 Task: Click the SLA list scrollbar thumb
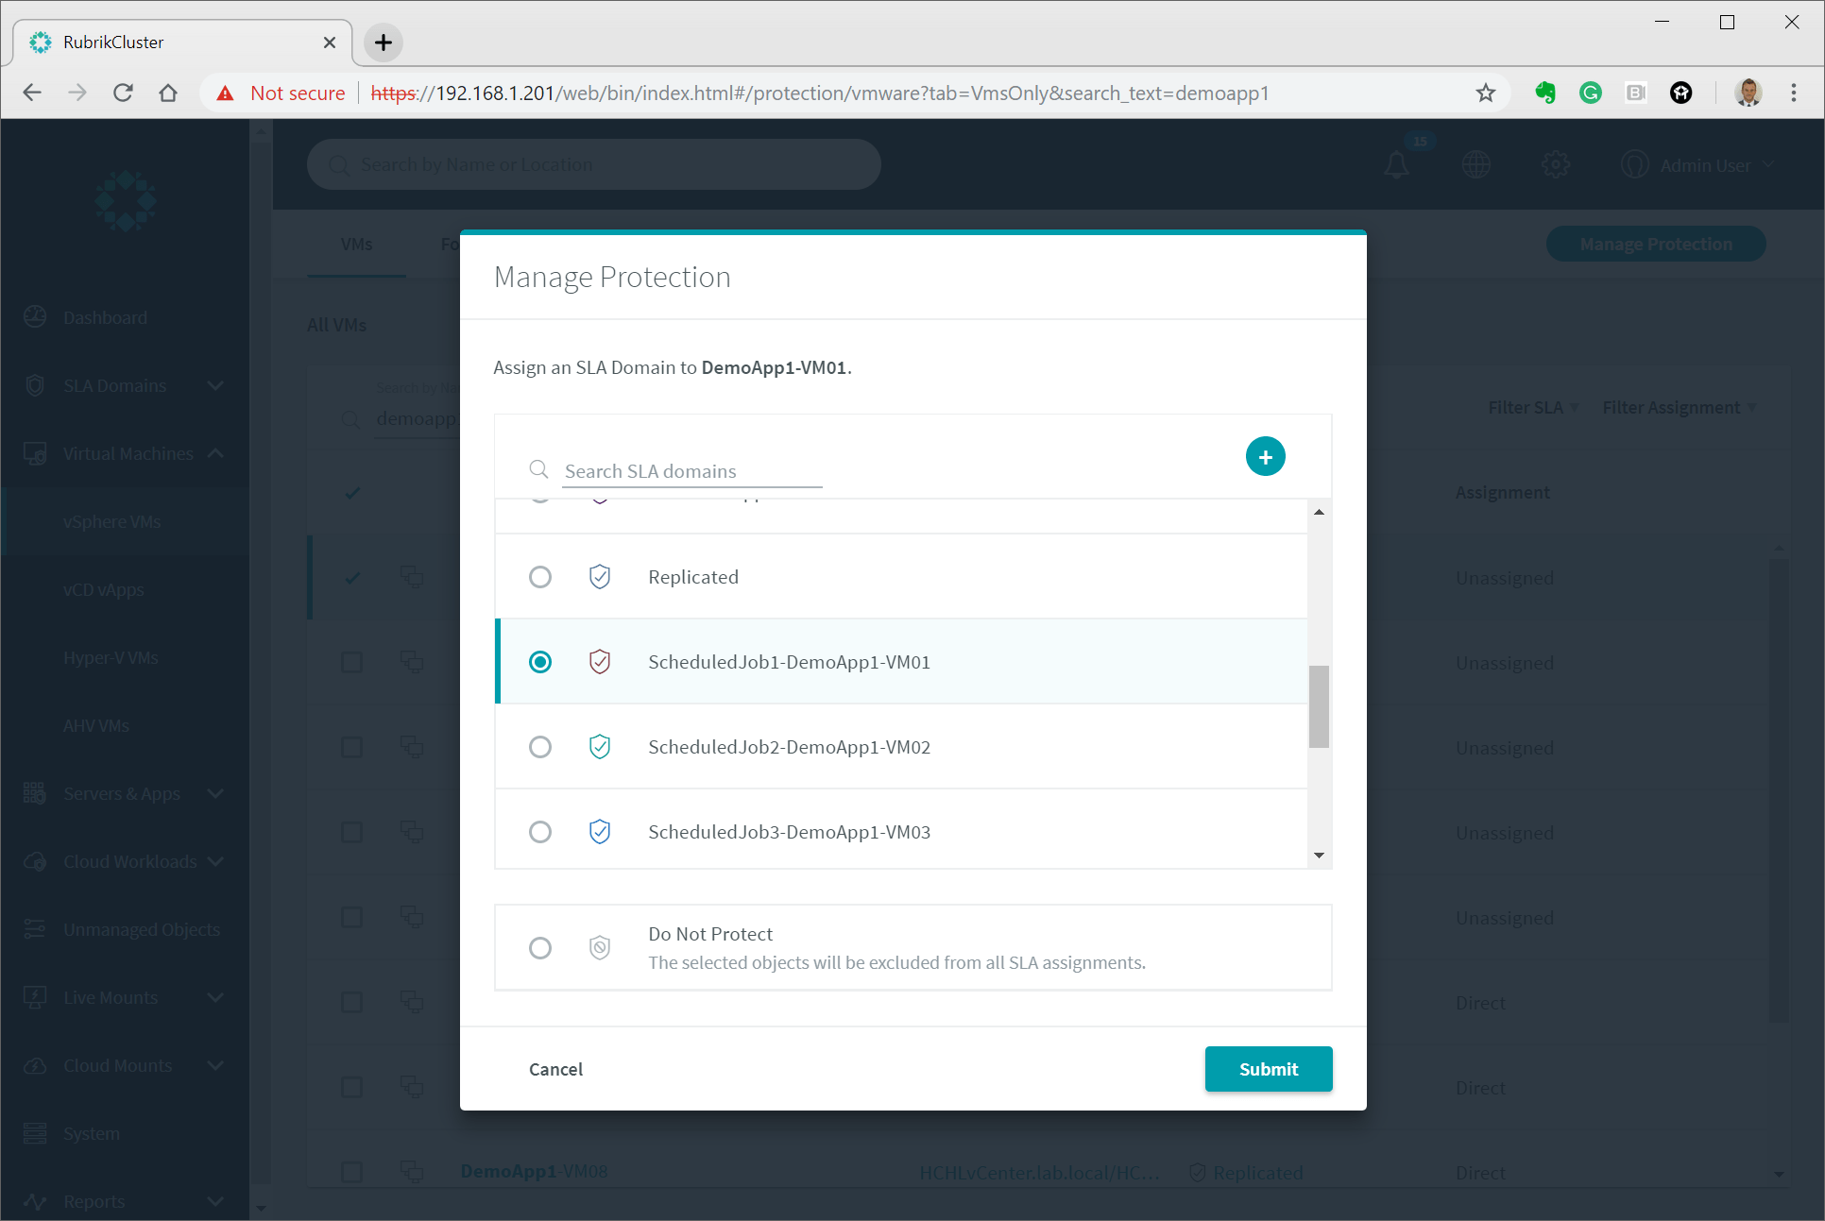[1319, 706]
